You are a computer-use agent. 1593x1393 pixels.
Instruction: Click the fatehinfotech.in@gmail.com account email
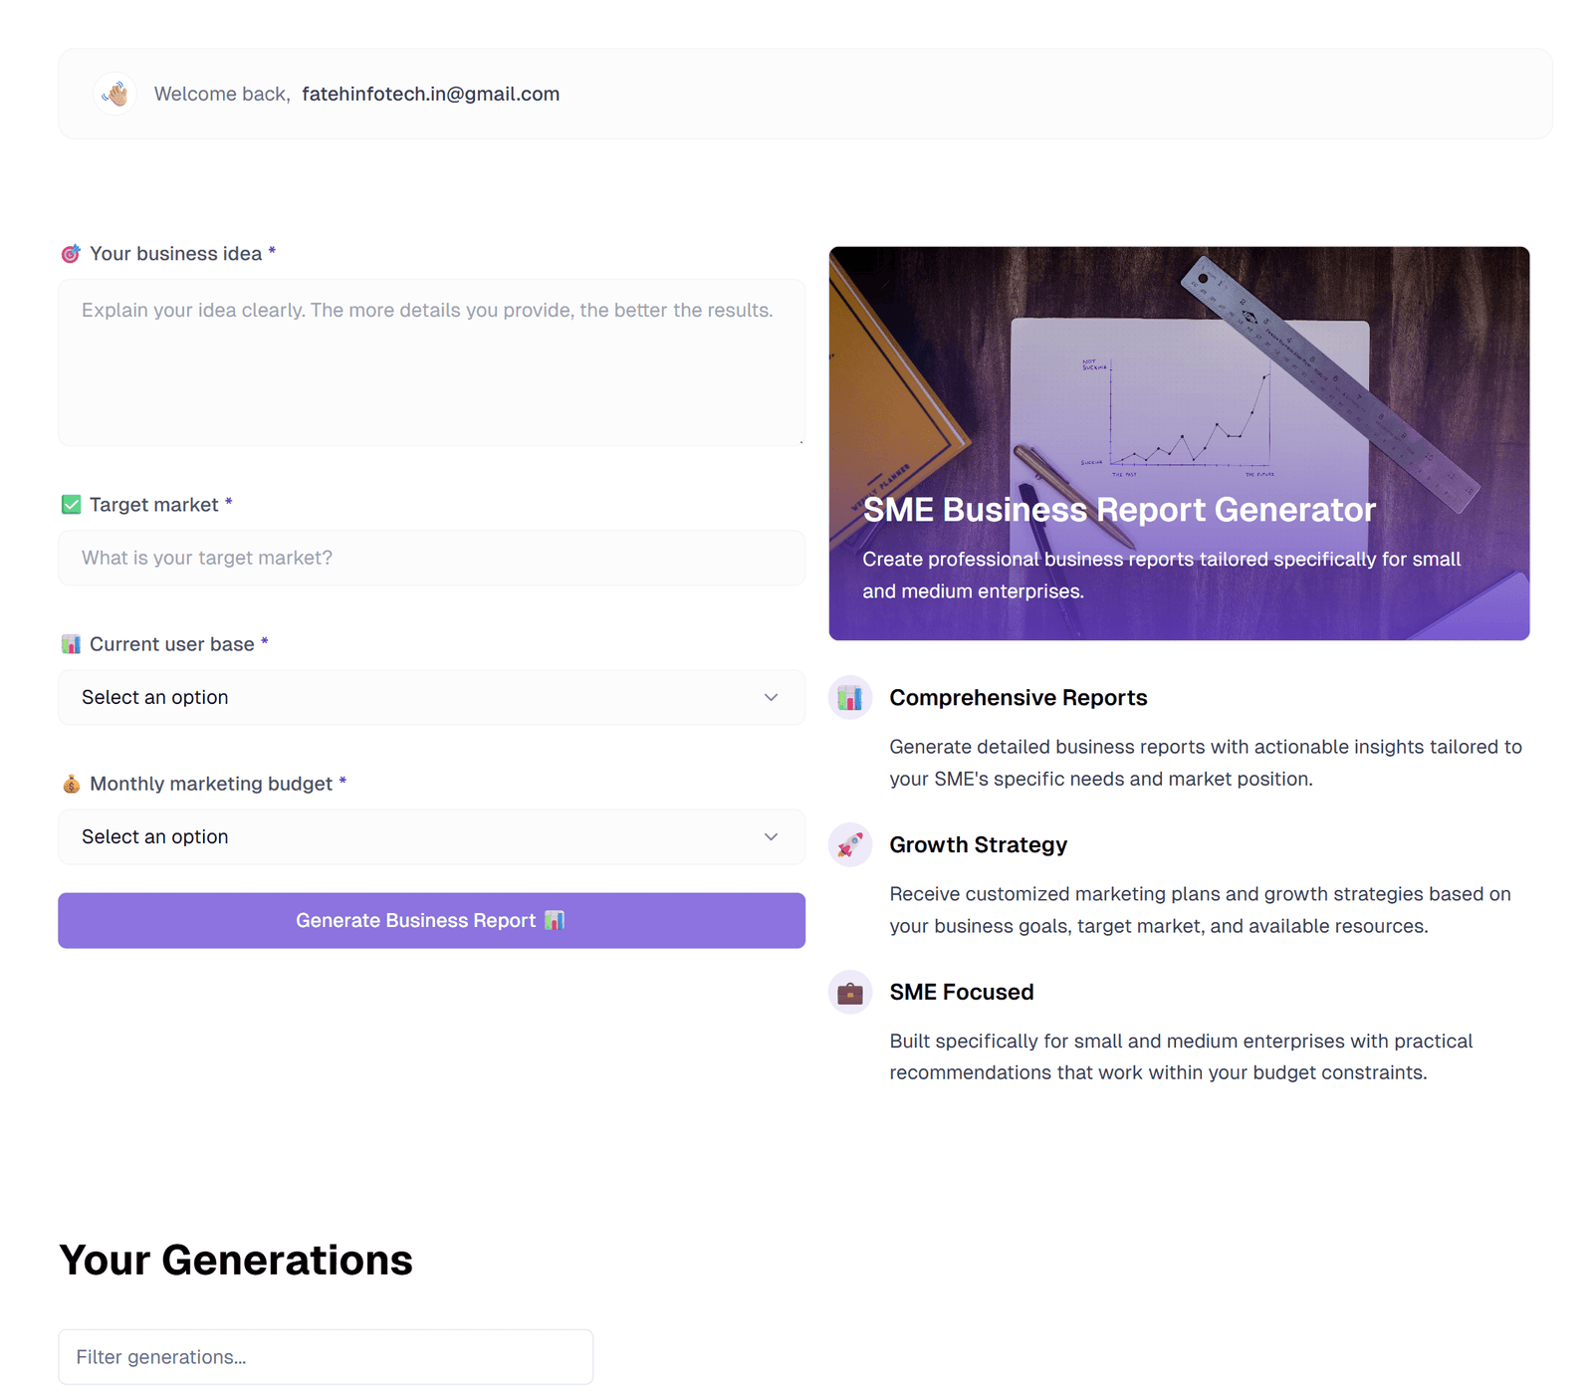(x=430, y=95)
